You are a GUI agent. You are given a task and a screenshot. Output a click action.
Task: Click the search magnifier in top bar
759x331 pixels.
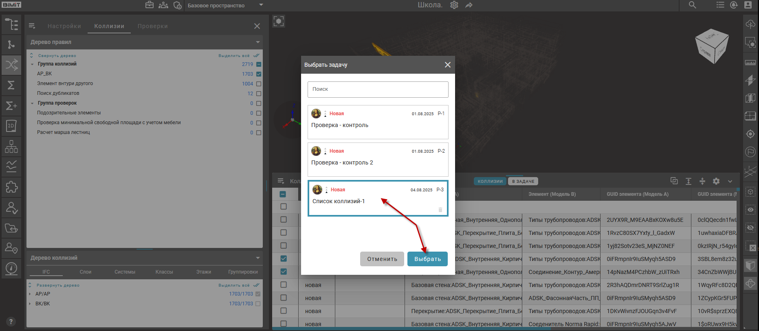[x=692, y=5]
